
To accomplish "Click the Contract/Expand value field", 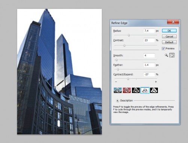I will tap(149, 74).
